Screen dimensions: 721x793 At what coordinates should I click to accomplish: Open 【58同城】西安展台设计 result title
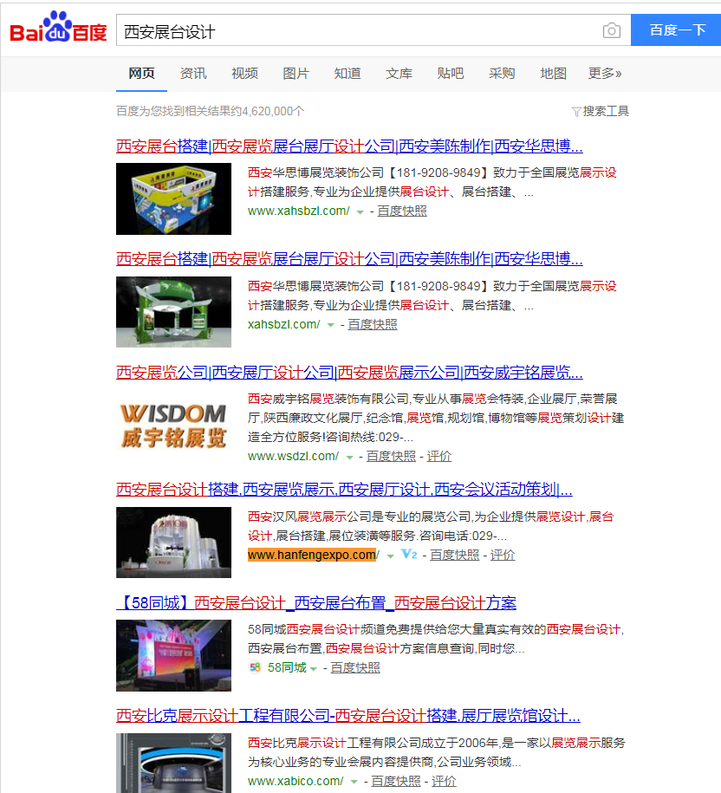(316, 603)
